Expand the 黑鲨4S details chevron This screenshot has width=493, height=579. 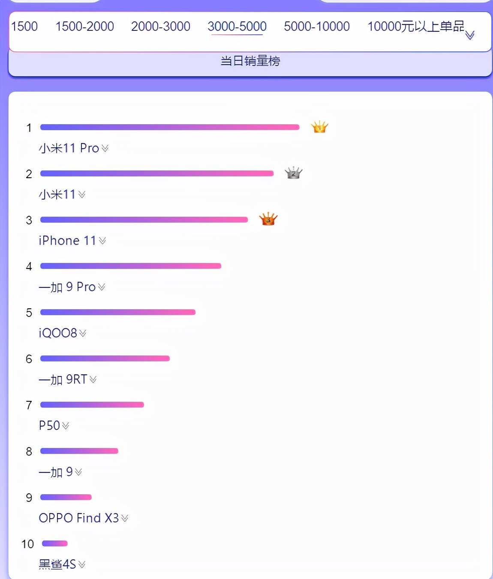coord(82,564)
